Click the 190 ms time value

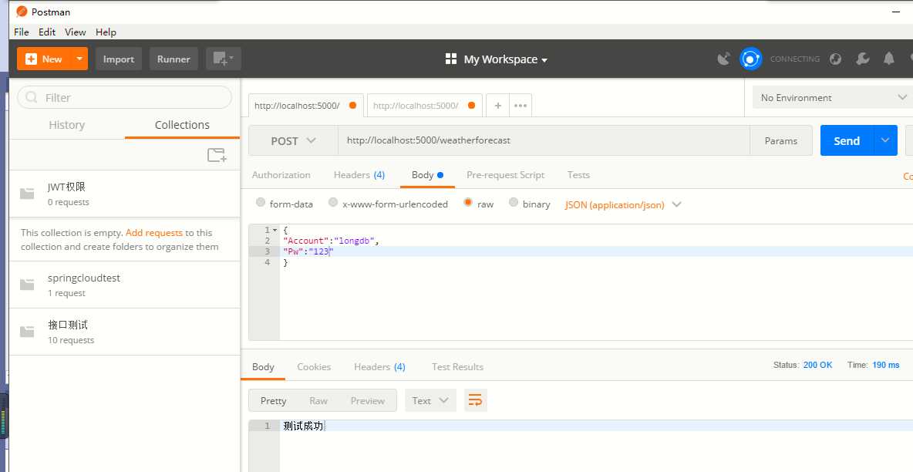886,365
